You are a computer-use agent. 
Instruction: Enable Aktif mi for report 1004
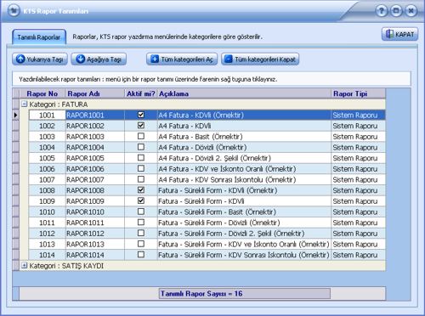pos(141,147)
